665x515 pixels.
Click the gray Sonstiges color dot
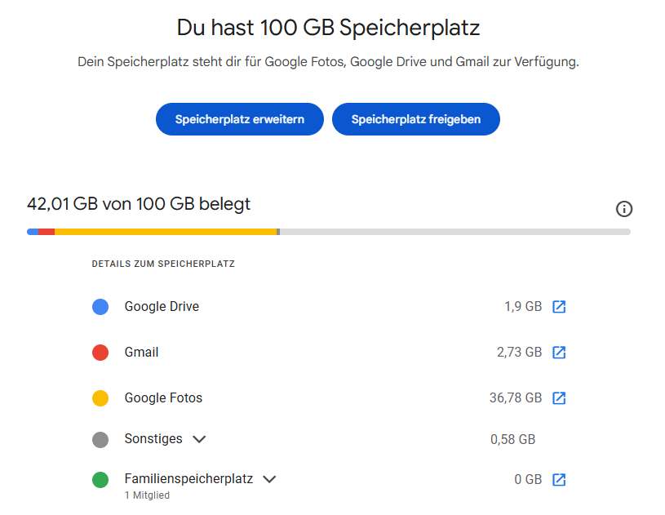(100, 439)
